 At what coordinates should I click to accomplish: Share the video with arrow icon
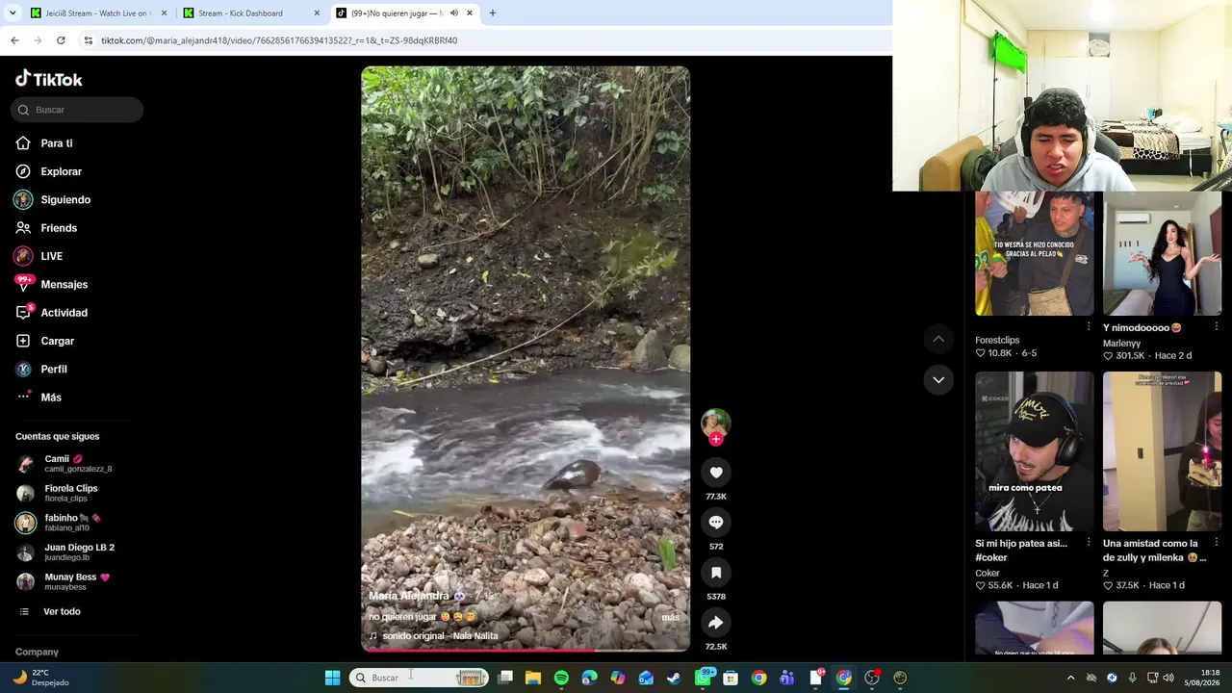click(716, 622)
